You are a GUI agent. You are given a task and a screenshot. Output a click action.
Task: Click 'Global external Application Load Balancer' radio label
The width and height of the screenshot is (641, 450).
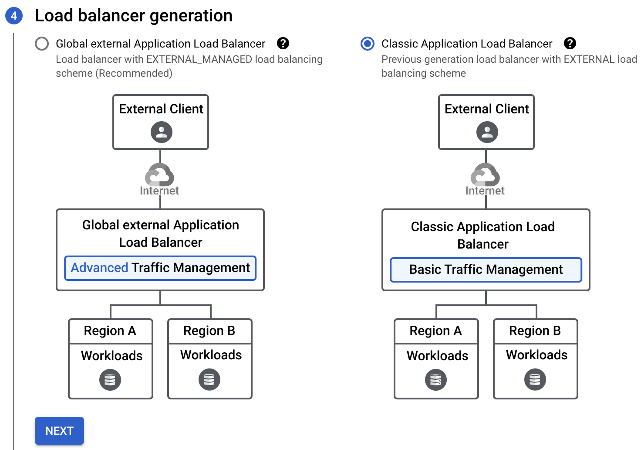coord(160,44)
